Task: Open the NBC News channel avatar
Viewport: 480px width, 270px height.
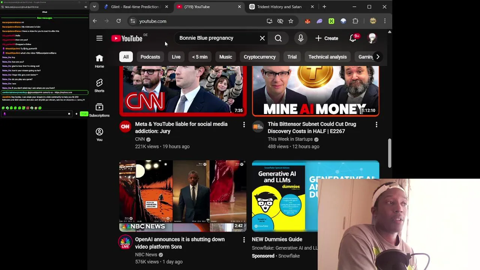Action: 125,242
